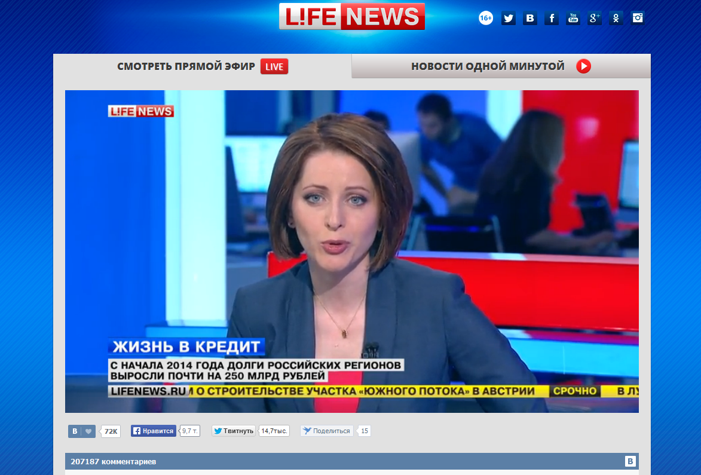Click the red play icon beside Новости одной минутой
The image size is (701, 475).
pos(583,66)
